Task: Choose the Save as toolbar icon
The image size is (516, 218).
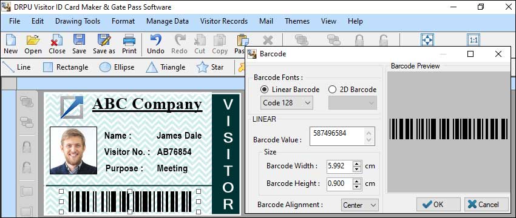Action: coord(104,44)
